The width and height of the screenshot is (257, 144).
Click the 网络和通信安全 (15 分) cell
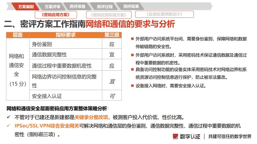18,70
